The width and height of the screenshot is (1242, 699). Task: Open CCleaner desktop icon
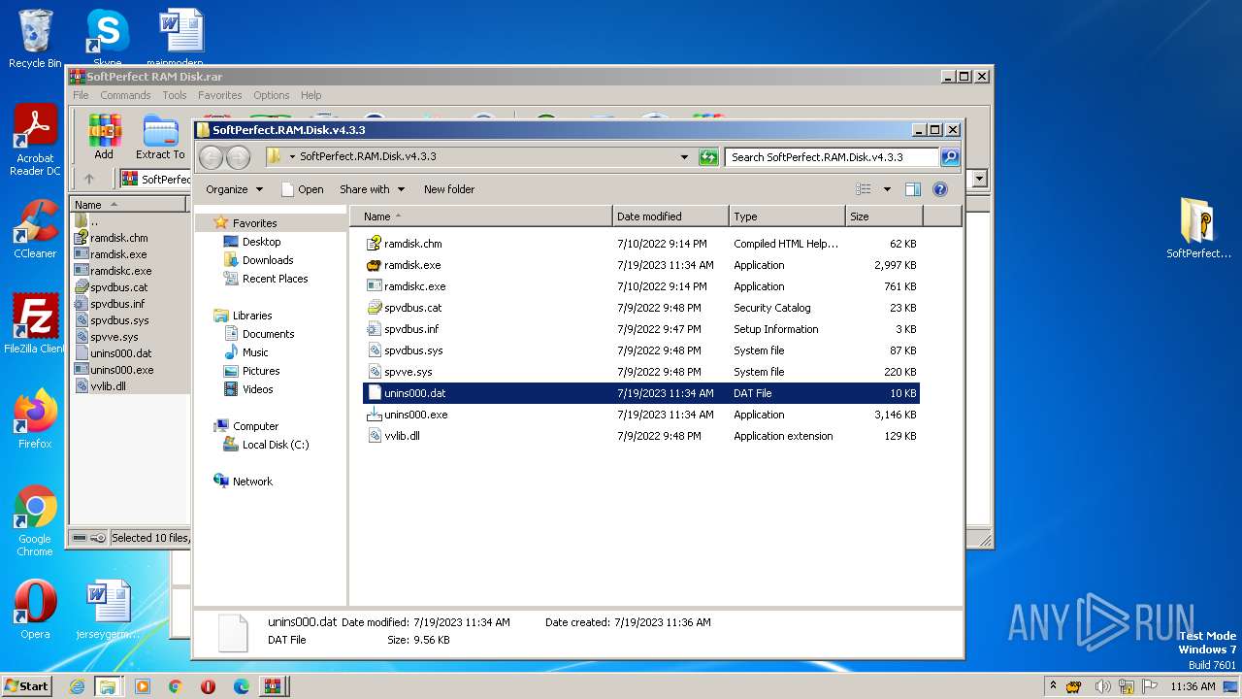tap(35, 229)
